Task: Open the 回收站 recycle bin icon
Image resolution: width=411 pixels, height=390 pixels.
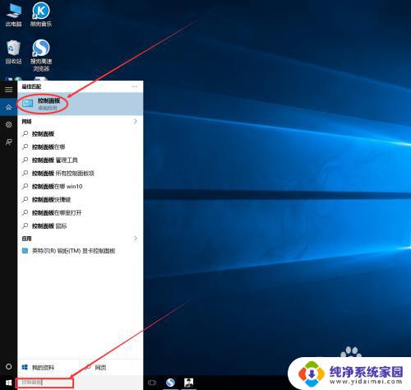Action: 13,52
